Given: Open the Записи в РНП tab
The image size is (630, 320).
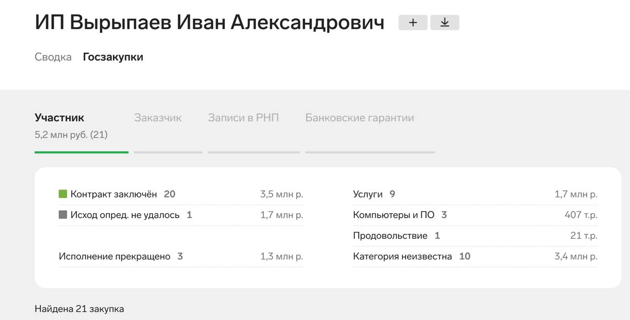Looking at the screenshot, I should point(243,118).
